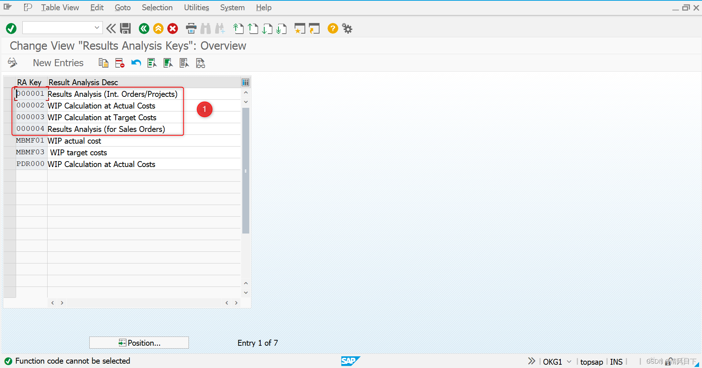Viewport: 702px width, 368px height.
Task: Exit using the yellow up-arrow icon
Action: pos(158,28)
